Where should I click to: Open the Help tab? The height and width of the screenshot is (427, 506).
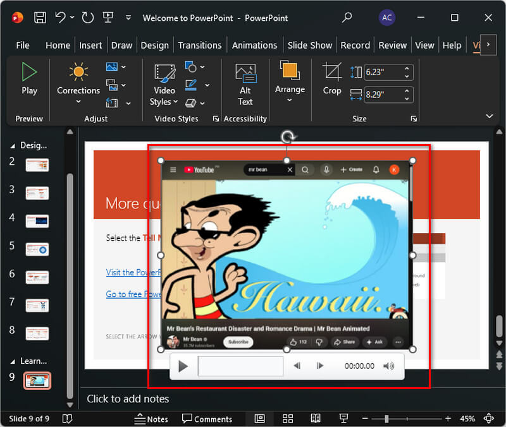pos(452,45)
